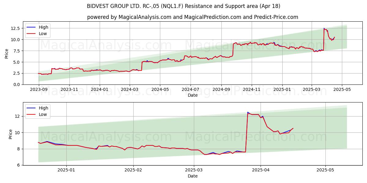
Task: Click the price spike peak in bottom chart
Action: [x=248, y=112]
